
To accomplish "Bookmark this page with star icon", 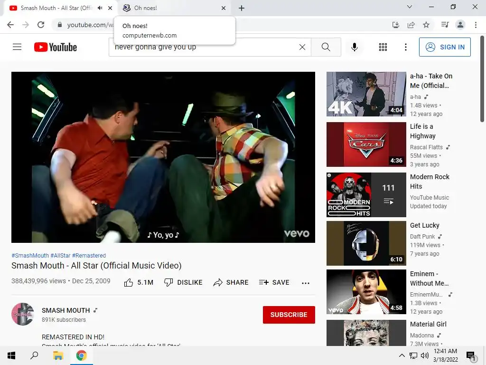I will click(426, 25).
